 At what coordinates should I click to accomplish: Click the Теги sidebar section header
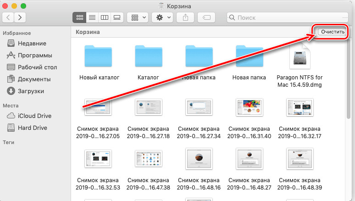click(x=8, y=142)
